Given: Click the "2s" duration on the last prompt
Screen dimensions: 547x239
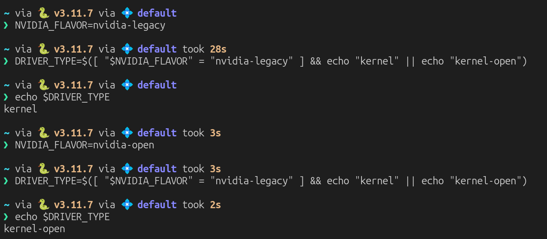Looking at the screenshot, I should (x=215, y=204).
